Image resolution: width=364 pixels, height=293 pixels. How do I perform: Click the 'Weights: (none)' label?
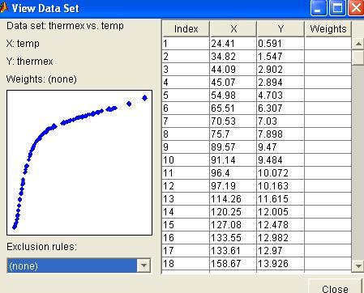tap(41, 79)
